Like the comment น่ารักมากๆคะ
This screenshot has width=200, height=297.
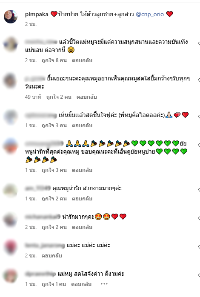[x=199, y=218]
